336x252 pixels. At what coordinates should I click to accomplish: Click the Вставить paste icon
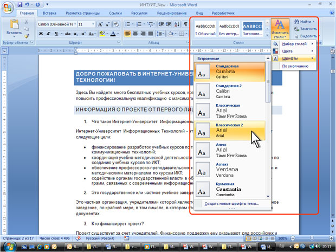(x=14, y=24)
